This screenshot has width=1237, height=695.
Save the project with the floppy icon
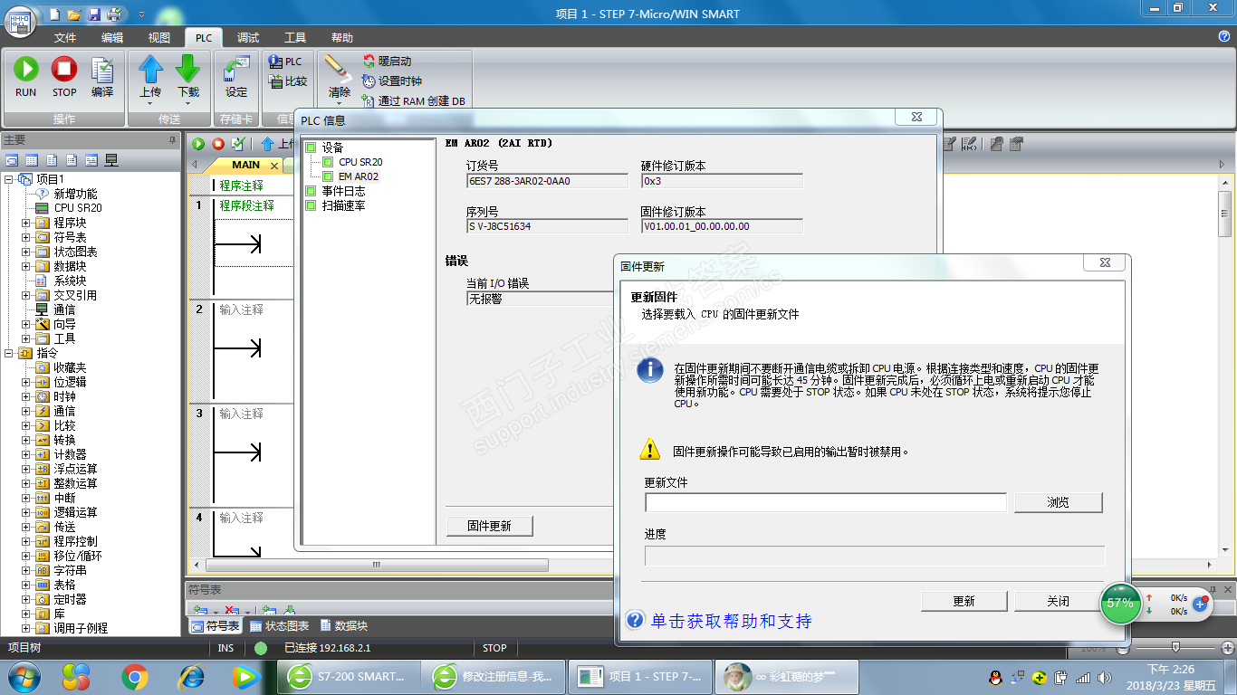(x=93, y=14)
